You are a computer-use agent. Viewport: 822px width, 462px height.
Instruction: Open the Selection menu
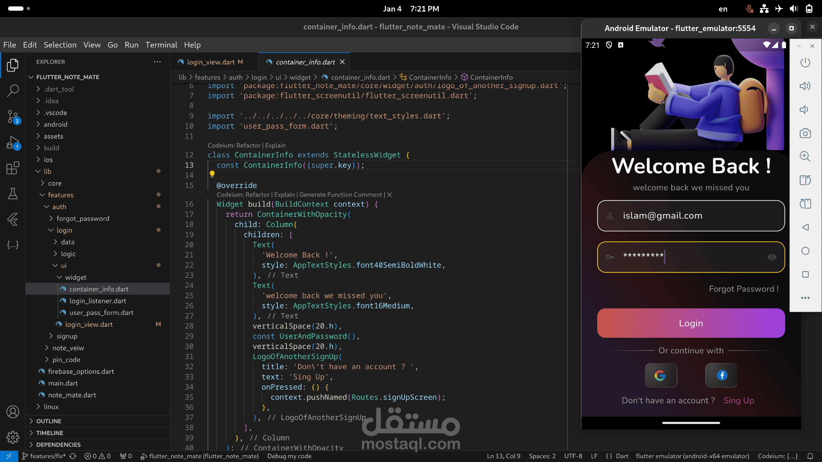pyautogui.click(x=60, y=44)
